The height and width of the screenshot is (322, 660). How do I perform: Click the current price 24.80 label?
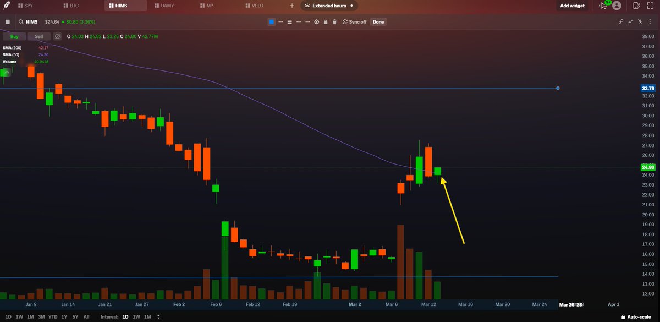tap(648, 167)
